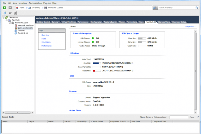Click the green SSD Status indicator
Screen dimensions: 201x134
coord(93,38)
